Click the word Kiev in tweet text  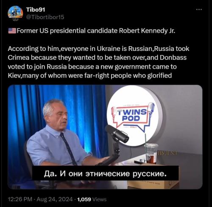(x=14, y=76)
